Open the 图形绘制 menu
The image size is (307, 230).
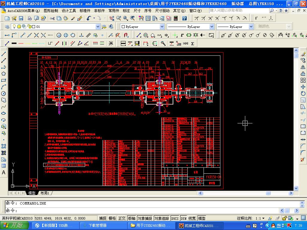51,10
